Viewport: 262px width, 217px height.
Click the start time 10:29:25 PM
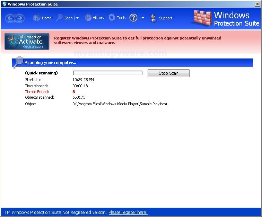click(83, 80)
